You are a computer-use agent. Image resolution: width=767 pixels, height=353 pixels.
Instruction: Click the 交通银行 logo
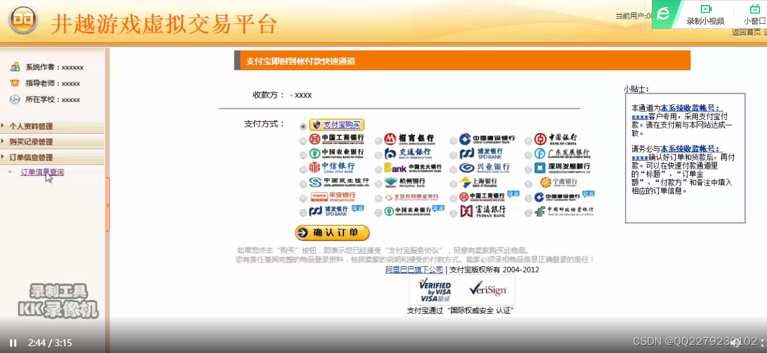pos(408,153)
